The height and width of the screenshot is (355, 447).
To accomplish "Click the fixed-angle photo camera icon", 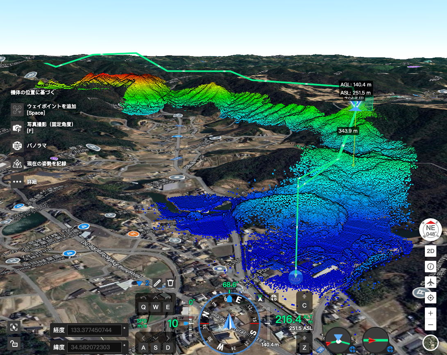I will pyautogui.click(x=17, y=128).
